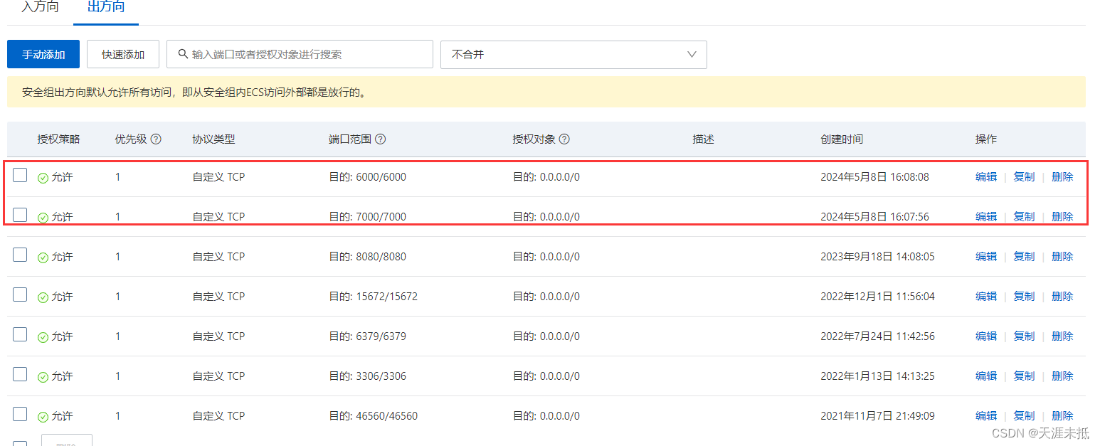Copy the 6379/6379 rule

[1024, 336]
